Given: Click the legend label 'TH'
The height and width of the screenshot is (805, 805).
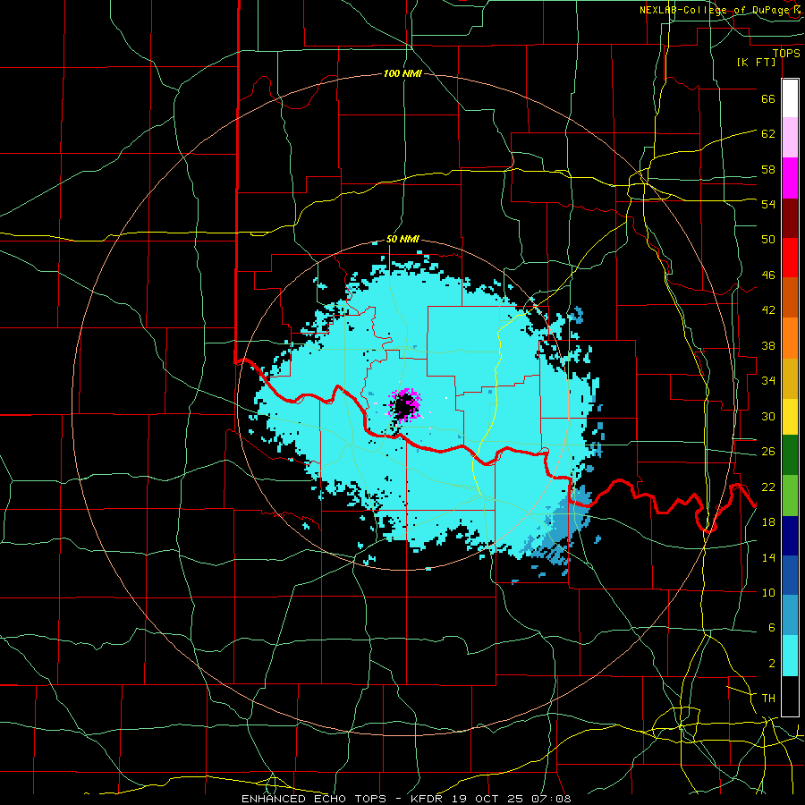Looking at the screenshot, I should [x=768, y=699].
